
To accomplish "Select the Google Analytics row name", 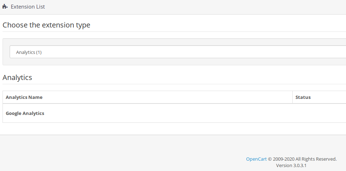I will tap(25, 113).
